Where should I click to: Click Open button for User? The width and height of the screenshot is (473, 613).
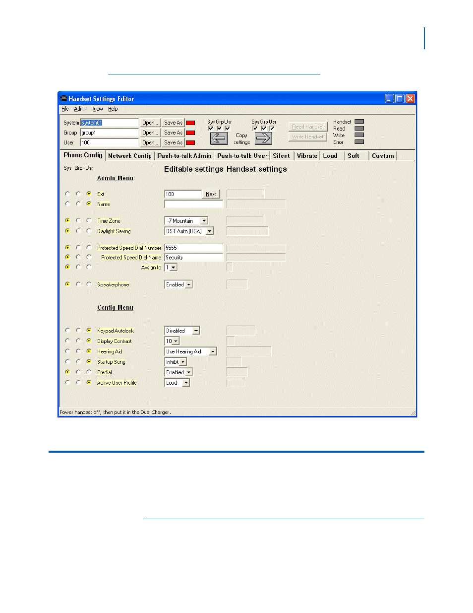coord(150,142)
